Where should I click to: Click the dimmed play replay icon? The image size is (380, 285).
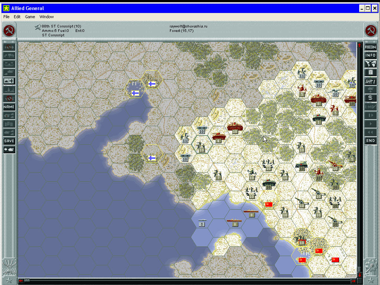point(370,124)
